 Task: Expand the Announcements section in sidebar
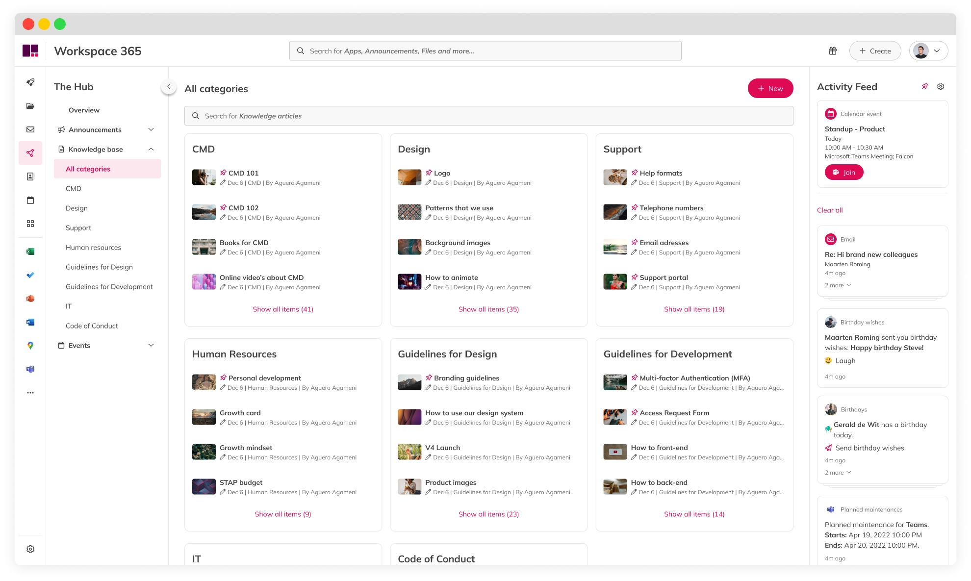click(x=152, y=129)
